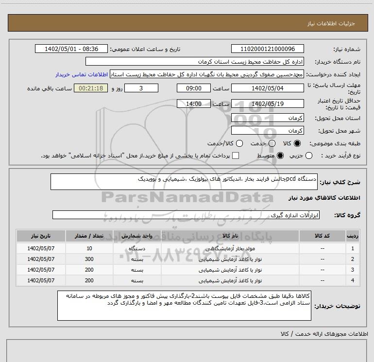The width and height of the screenshot is (374, 362).
Task: Click quantity 200 in row 3
Action: (x=89, y=270)
